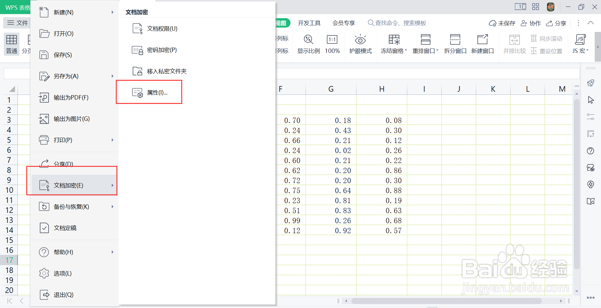This screenshot has height=308, width=601.
Task: Click 拆分窗口 to split the window
Action: tap(455, 44)
